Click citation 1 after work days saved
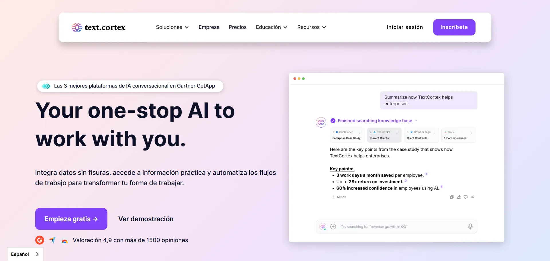This screenshot has height=261, width=550. (x=426, y=174)
